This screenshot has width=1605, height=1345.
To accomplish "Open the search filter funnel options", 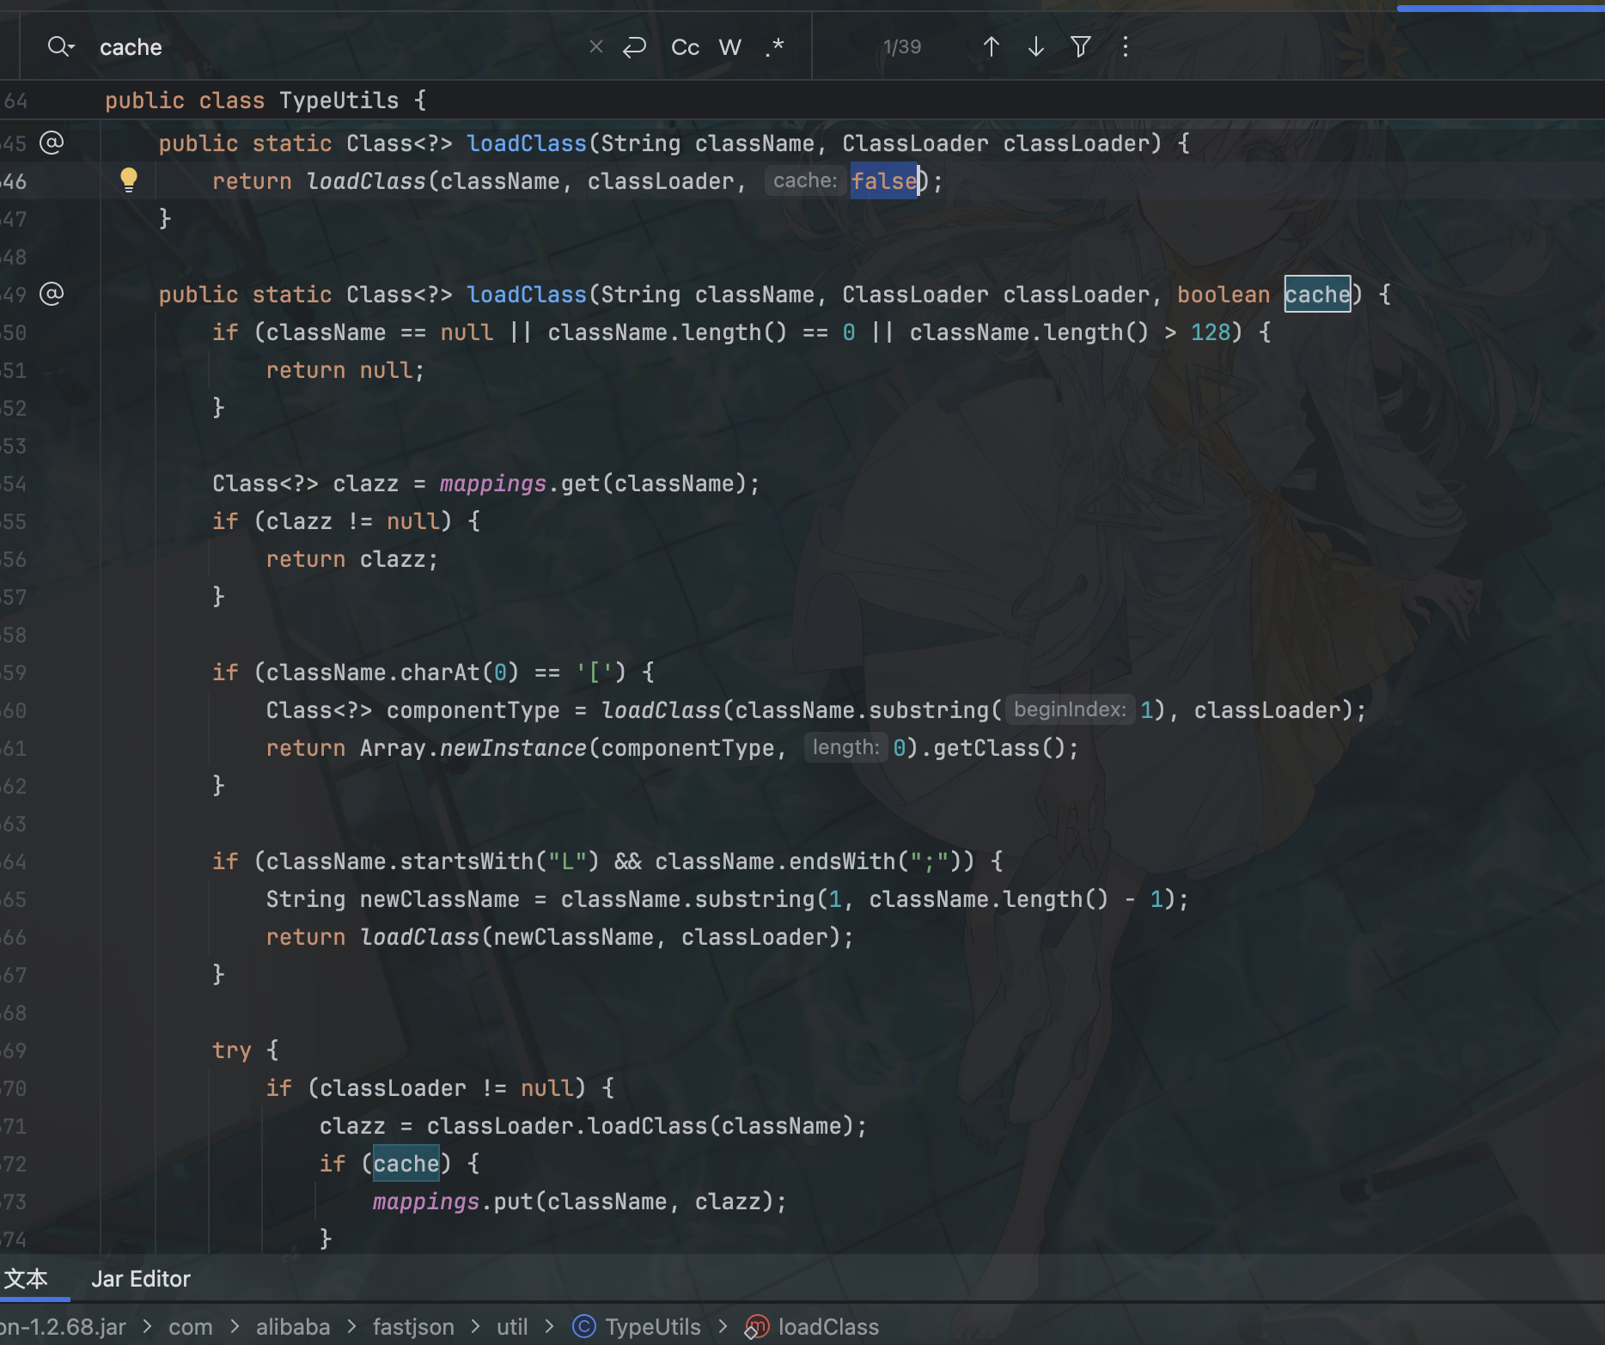I will (x=1081, y=46).
